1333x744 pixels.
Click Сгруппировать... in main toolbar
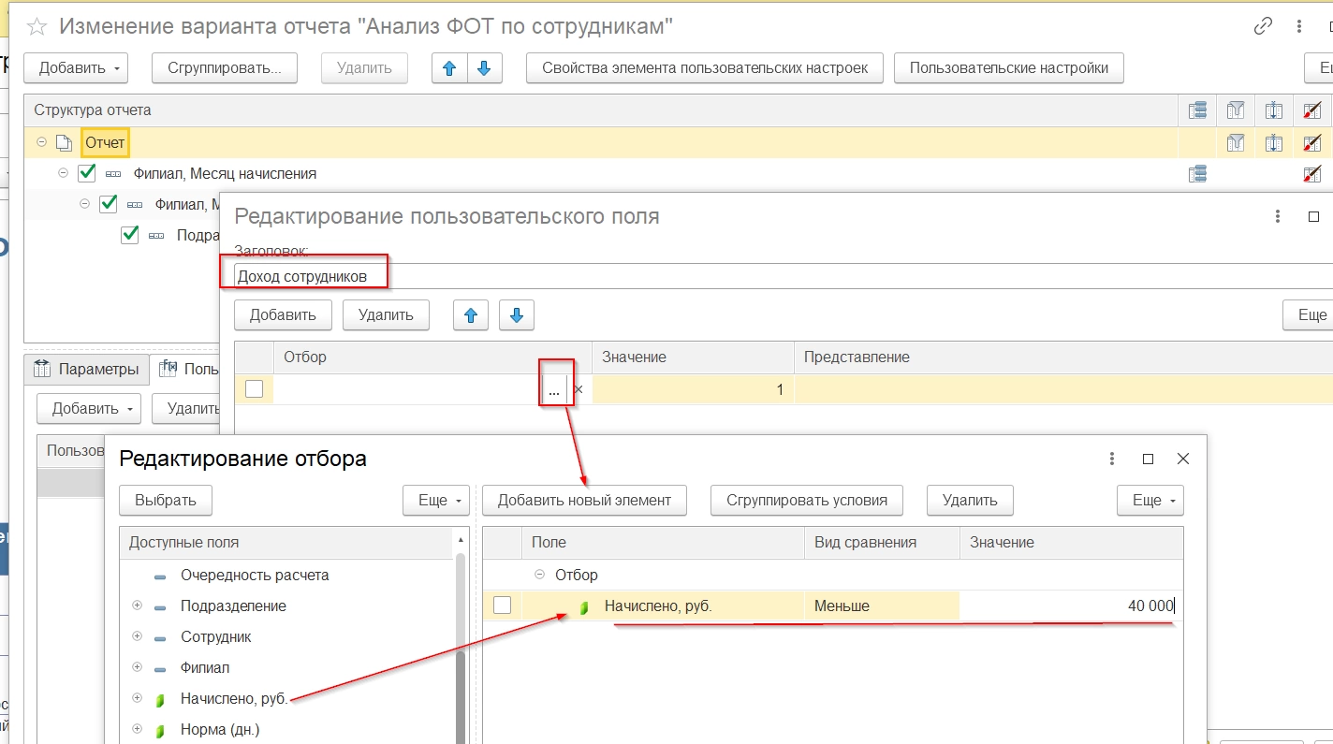[x=225, y=68]
